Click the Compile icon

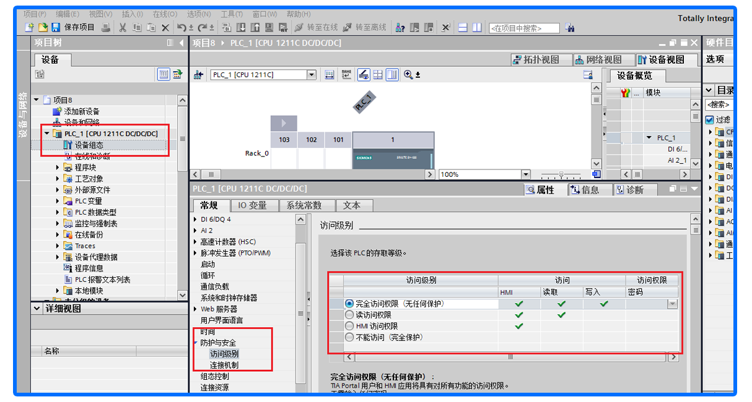coord(226,27)
